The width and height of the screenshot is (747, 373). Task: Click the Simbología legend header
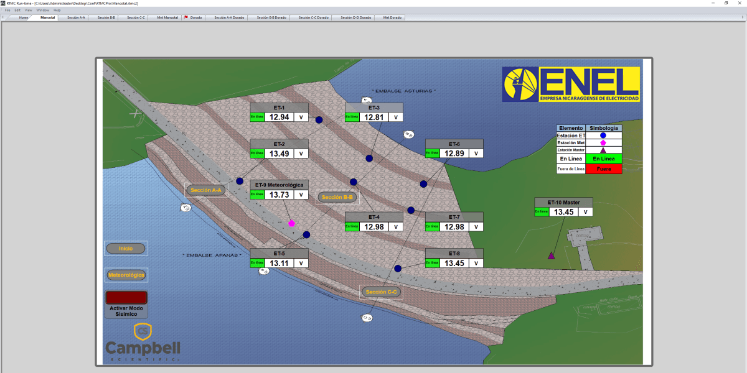click(x=604, y=127)
